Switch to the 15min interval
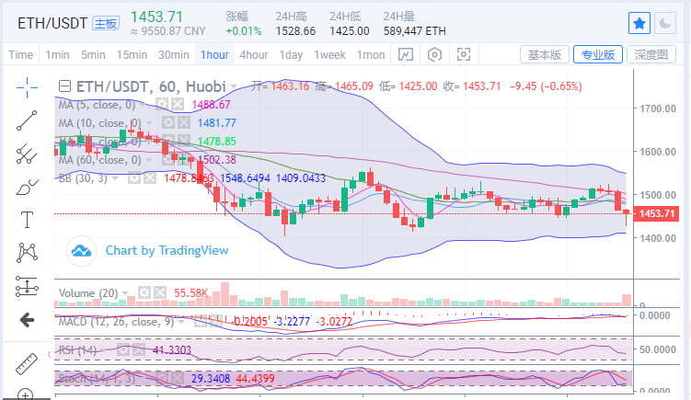The image size is (691, 400). 132,54
